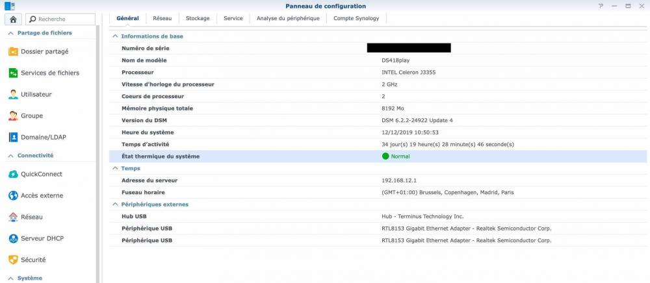Open the QuickConnect cloud icon
Image resolution: width=650 pixels, height=283 pixels.
(13, 174)
